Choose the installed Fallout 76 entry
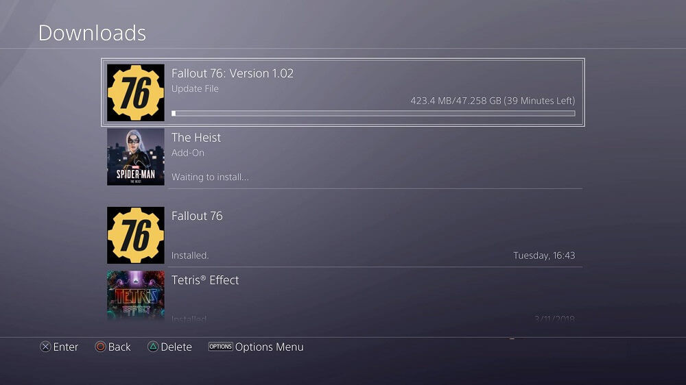This screenshot has width=686, height=385. coord(345,236)
